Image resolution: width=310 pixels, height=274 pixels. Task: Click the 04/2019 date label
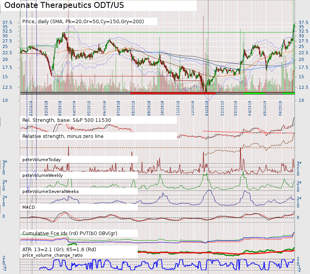coord(250,108)
